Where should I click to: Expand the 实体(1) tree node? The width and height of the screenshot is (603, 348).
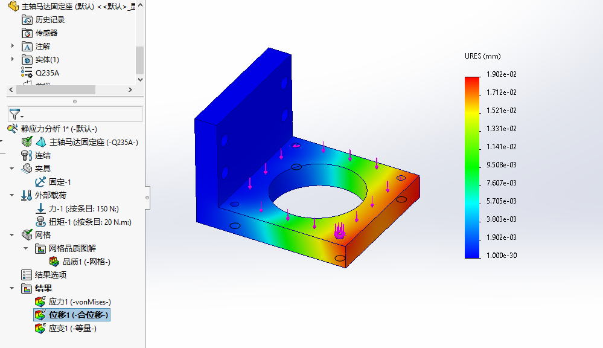coord(12,59)
